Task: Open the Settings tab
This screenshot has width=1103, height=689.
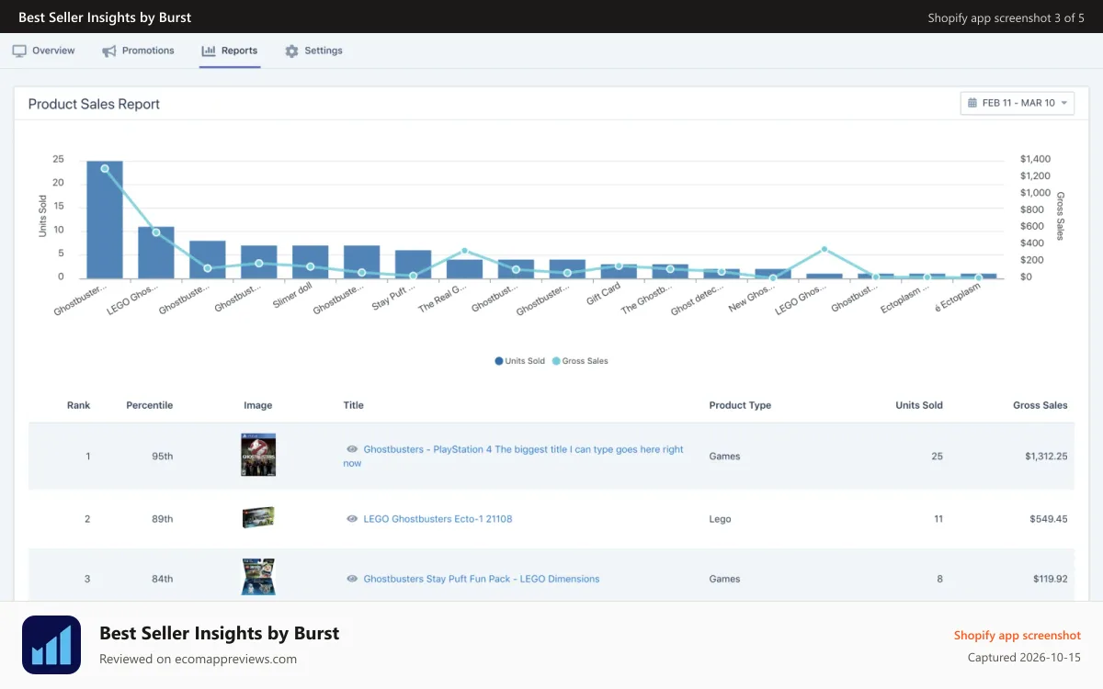Action: coord(313,51)
